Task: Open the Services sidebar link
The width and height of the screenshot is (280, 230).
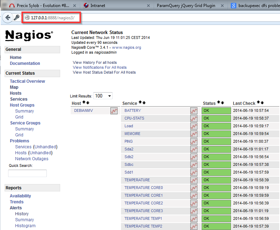Action: click(19, 99)
